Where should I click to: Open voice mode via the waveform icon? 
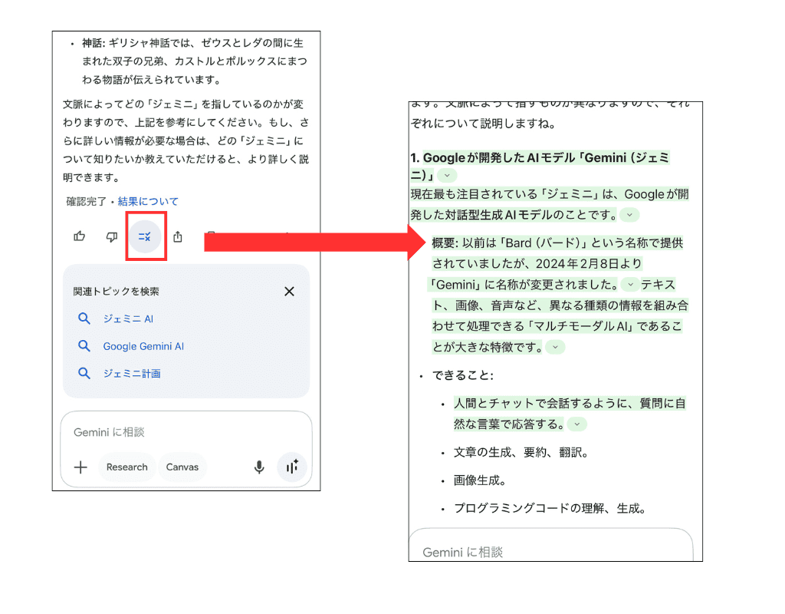(292, 467)
